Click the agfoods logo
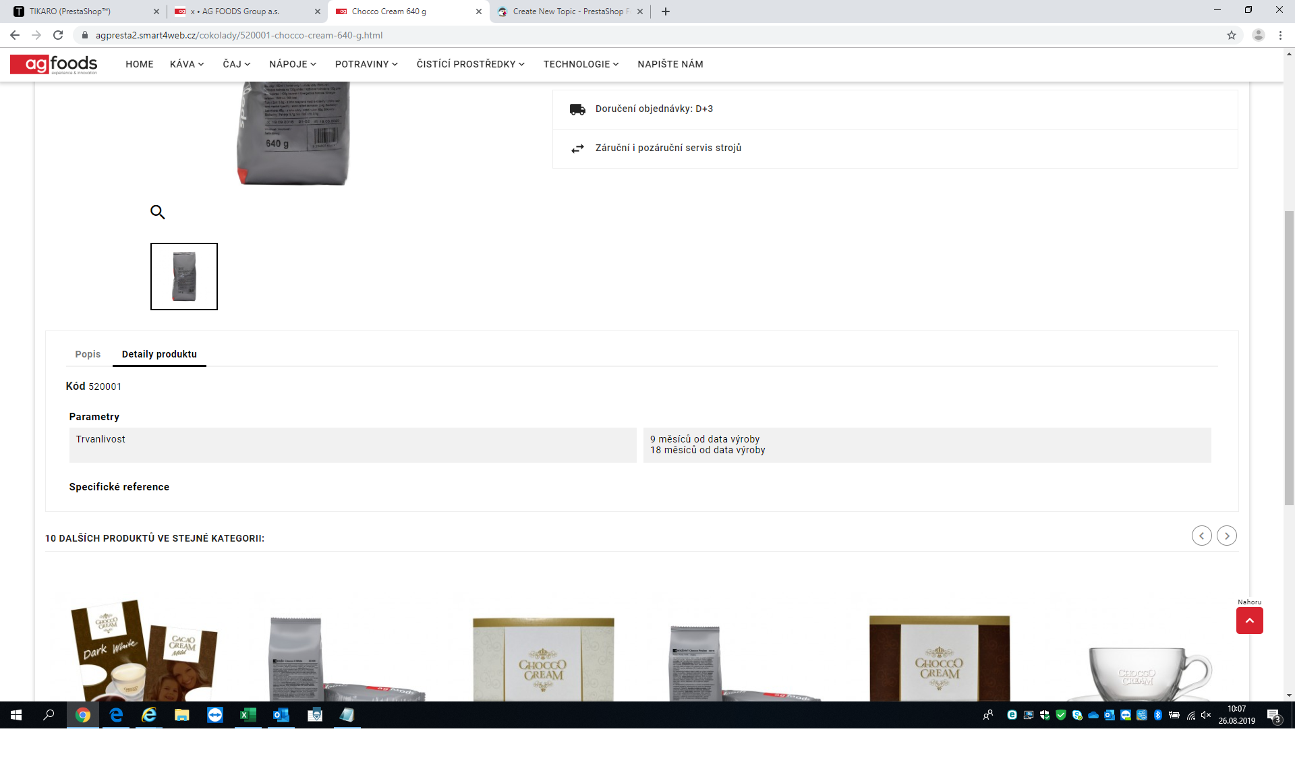Image resolution: width=1295 pixels, height=777 pixels. [54, 64]
